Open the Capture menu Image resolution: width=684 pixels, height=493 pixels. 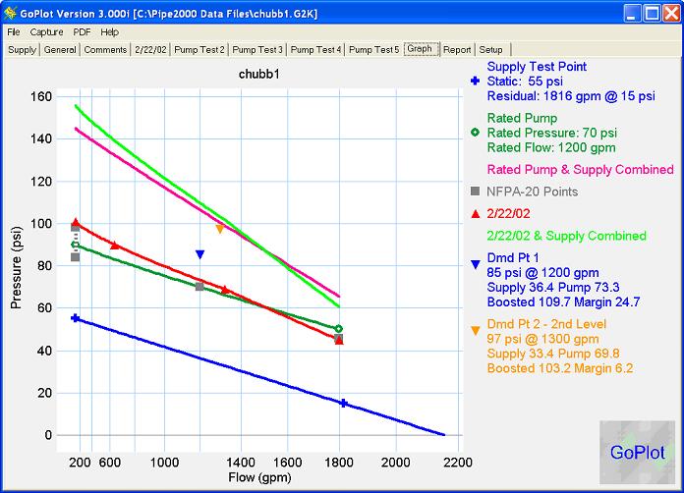(46, 32)
